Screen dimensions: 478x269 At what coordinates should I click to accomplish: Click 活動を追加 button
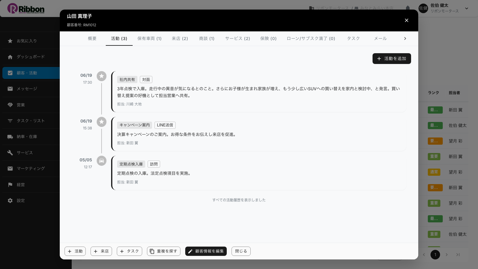click(x=392, y=59)
